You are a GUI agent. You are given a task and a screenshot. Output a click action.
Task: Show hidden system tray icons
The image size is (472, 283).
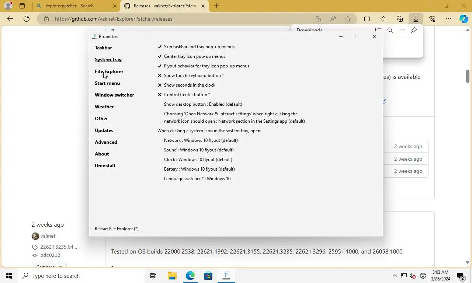click(395, 276)
